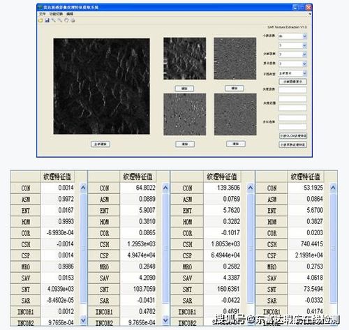
Task: Click the SAR value -8.4602e-05
Action: pos(60,300)
